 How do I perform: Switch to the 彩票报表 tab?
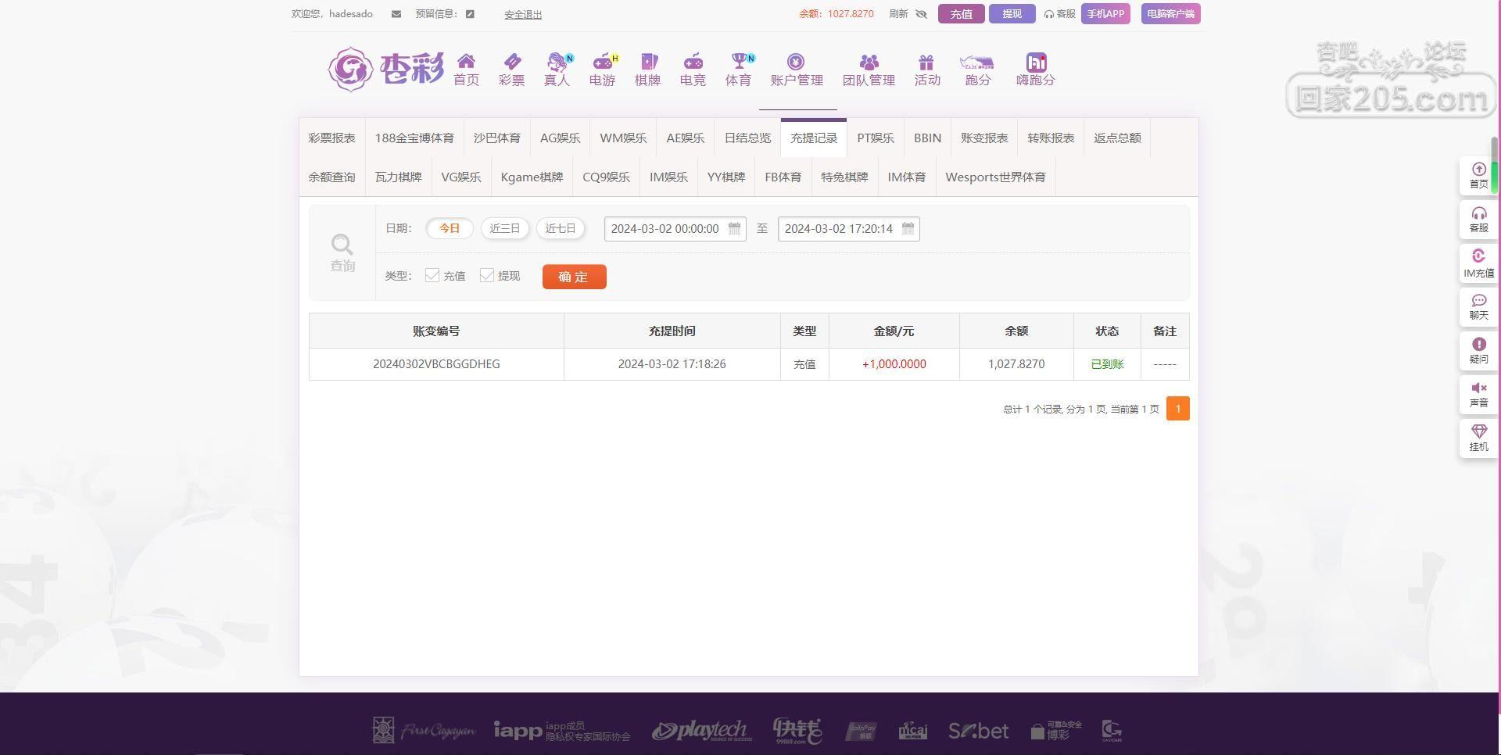(331, 138)
